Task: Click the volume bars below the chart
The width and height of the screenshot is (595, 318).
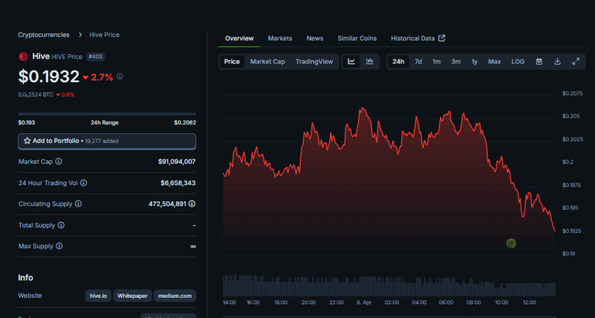Action: 389,286
